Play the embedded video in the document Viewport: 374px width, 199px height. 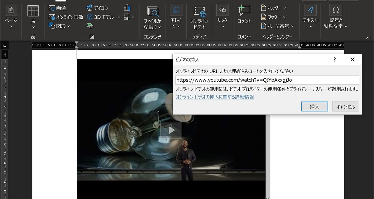[171, 130]
